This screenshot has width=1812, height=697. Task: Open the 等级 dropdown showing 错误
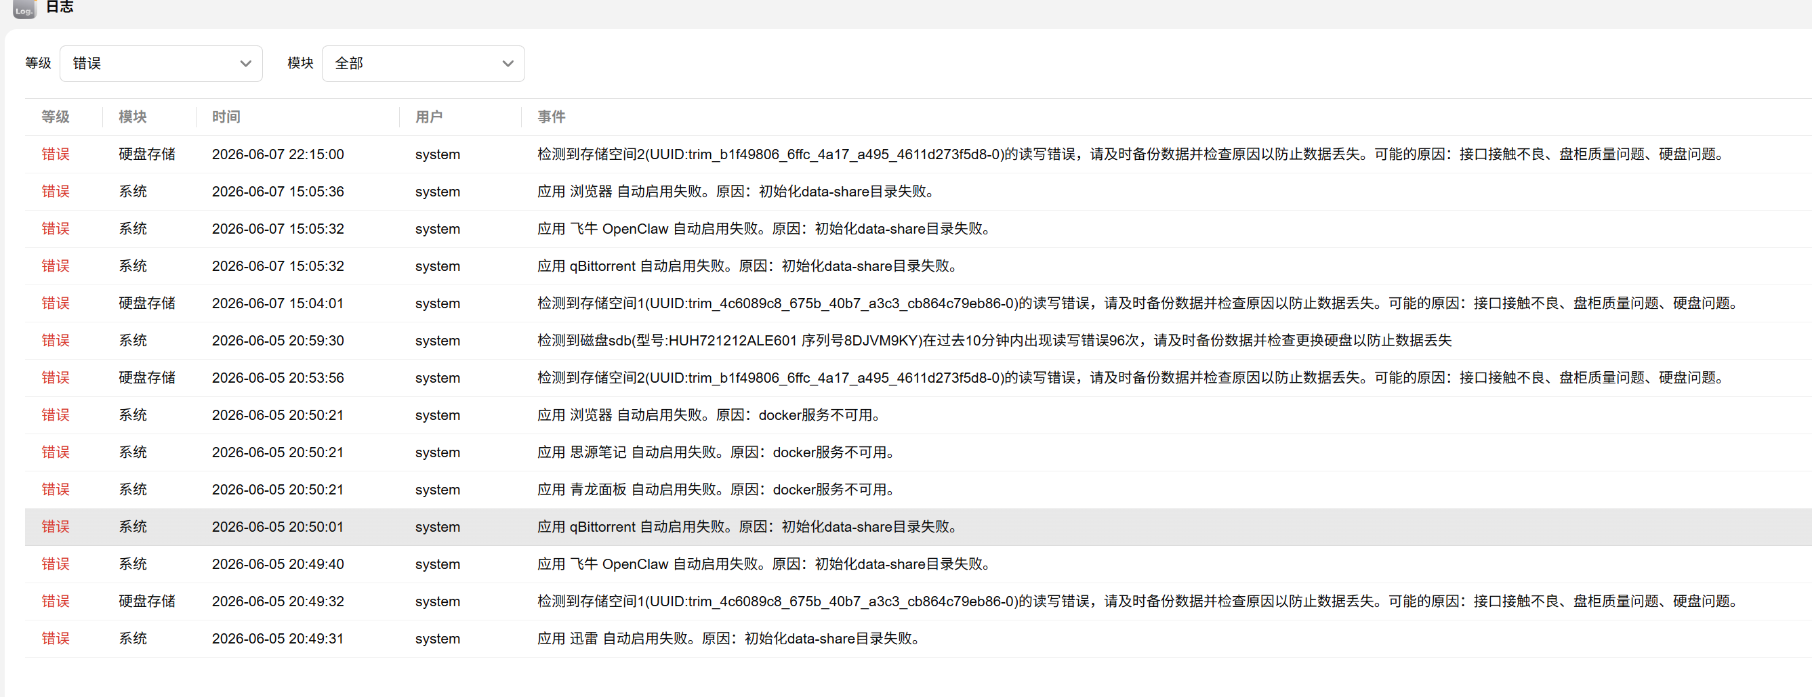(x=161, y=63)
